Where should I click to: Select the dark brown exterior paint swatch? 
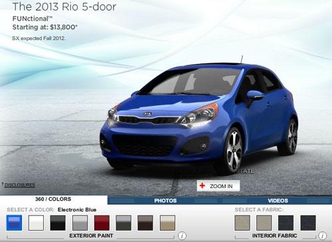[x=145, y=223]
